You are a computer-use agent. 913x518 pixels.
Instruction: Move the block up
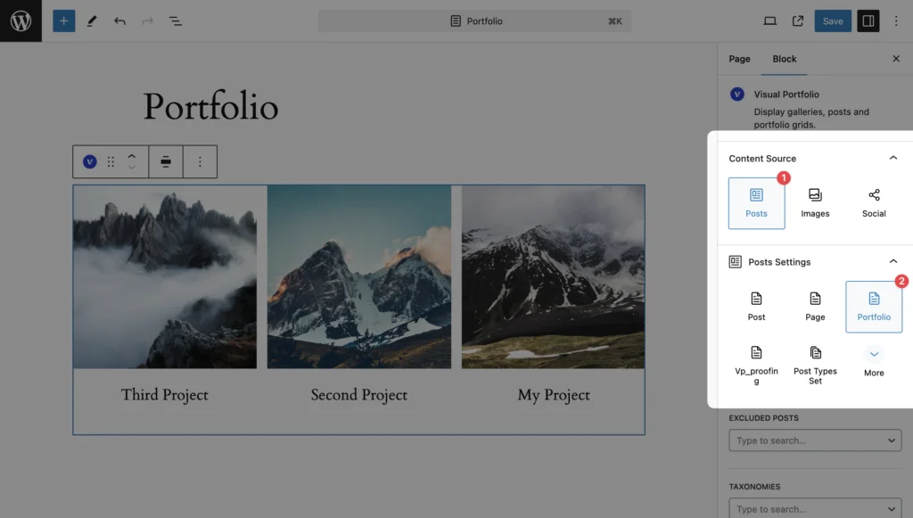click(132, 156)
